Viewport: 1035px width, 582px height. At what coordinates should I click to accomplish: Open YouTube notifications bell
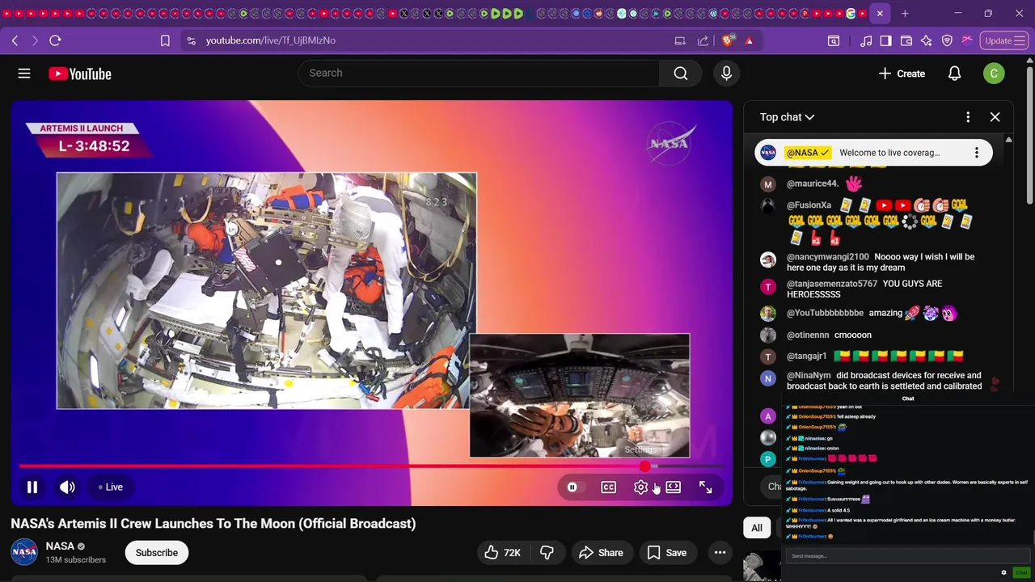tap(954, 74)
